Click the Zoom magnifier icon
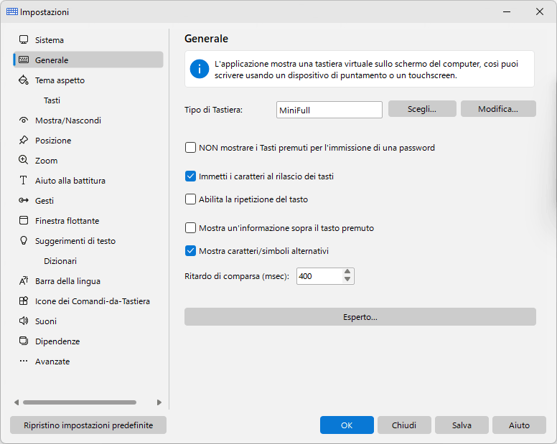The height and width of the screenshot is (444, 557). pyautogui.click(x=24, y=160)
